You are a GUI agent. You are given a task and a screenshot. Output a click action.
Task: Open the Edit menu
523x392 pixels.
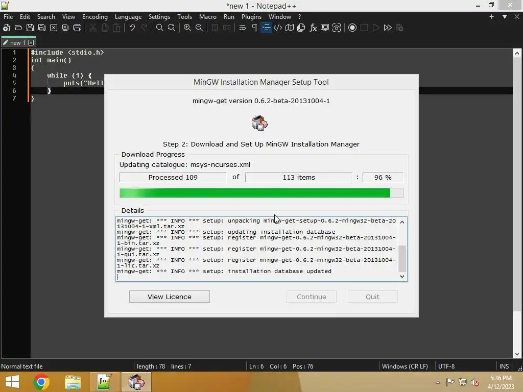(25, 17)
